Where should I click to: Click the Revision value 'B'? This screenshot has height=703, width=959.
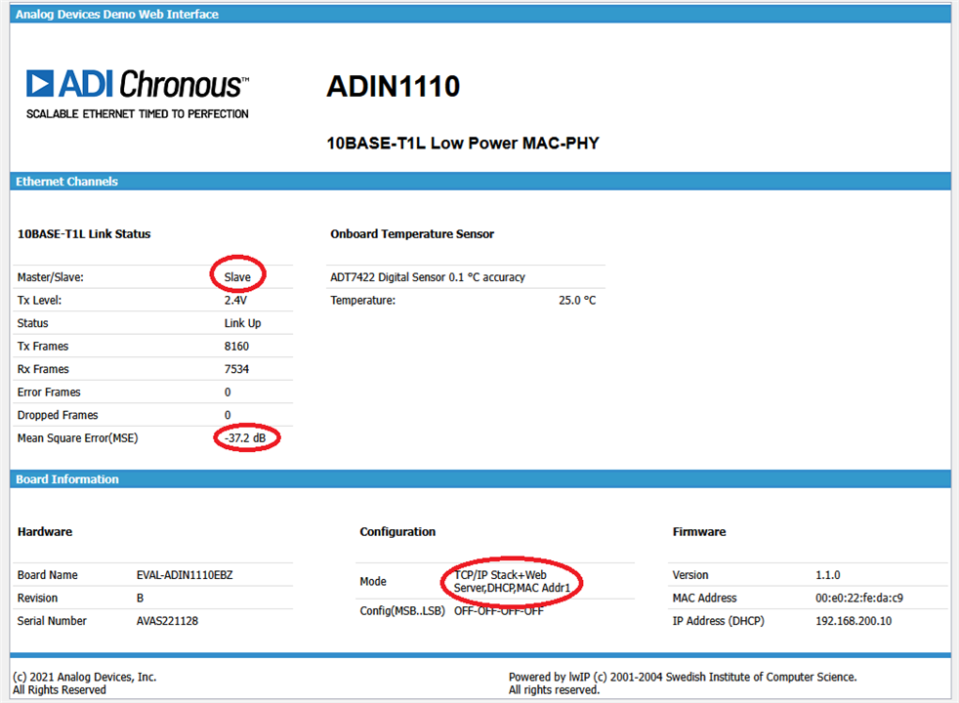[x=140, y=598]
